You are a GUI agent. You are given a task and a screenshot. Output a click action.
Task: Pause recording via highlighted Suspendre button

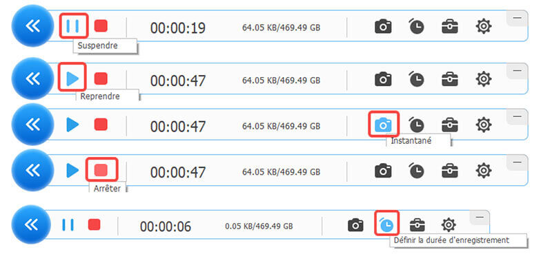(x=73, y=25)
